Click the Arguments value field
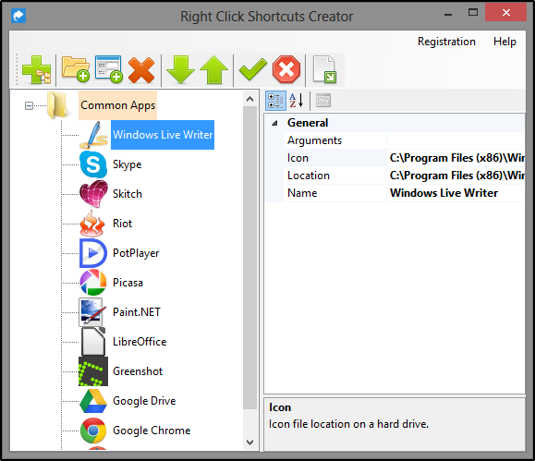Screen dimensions: 535x461 456,140
